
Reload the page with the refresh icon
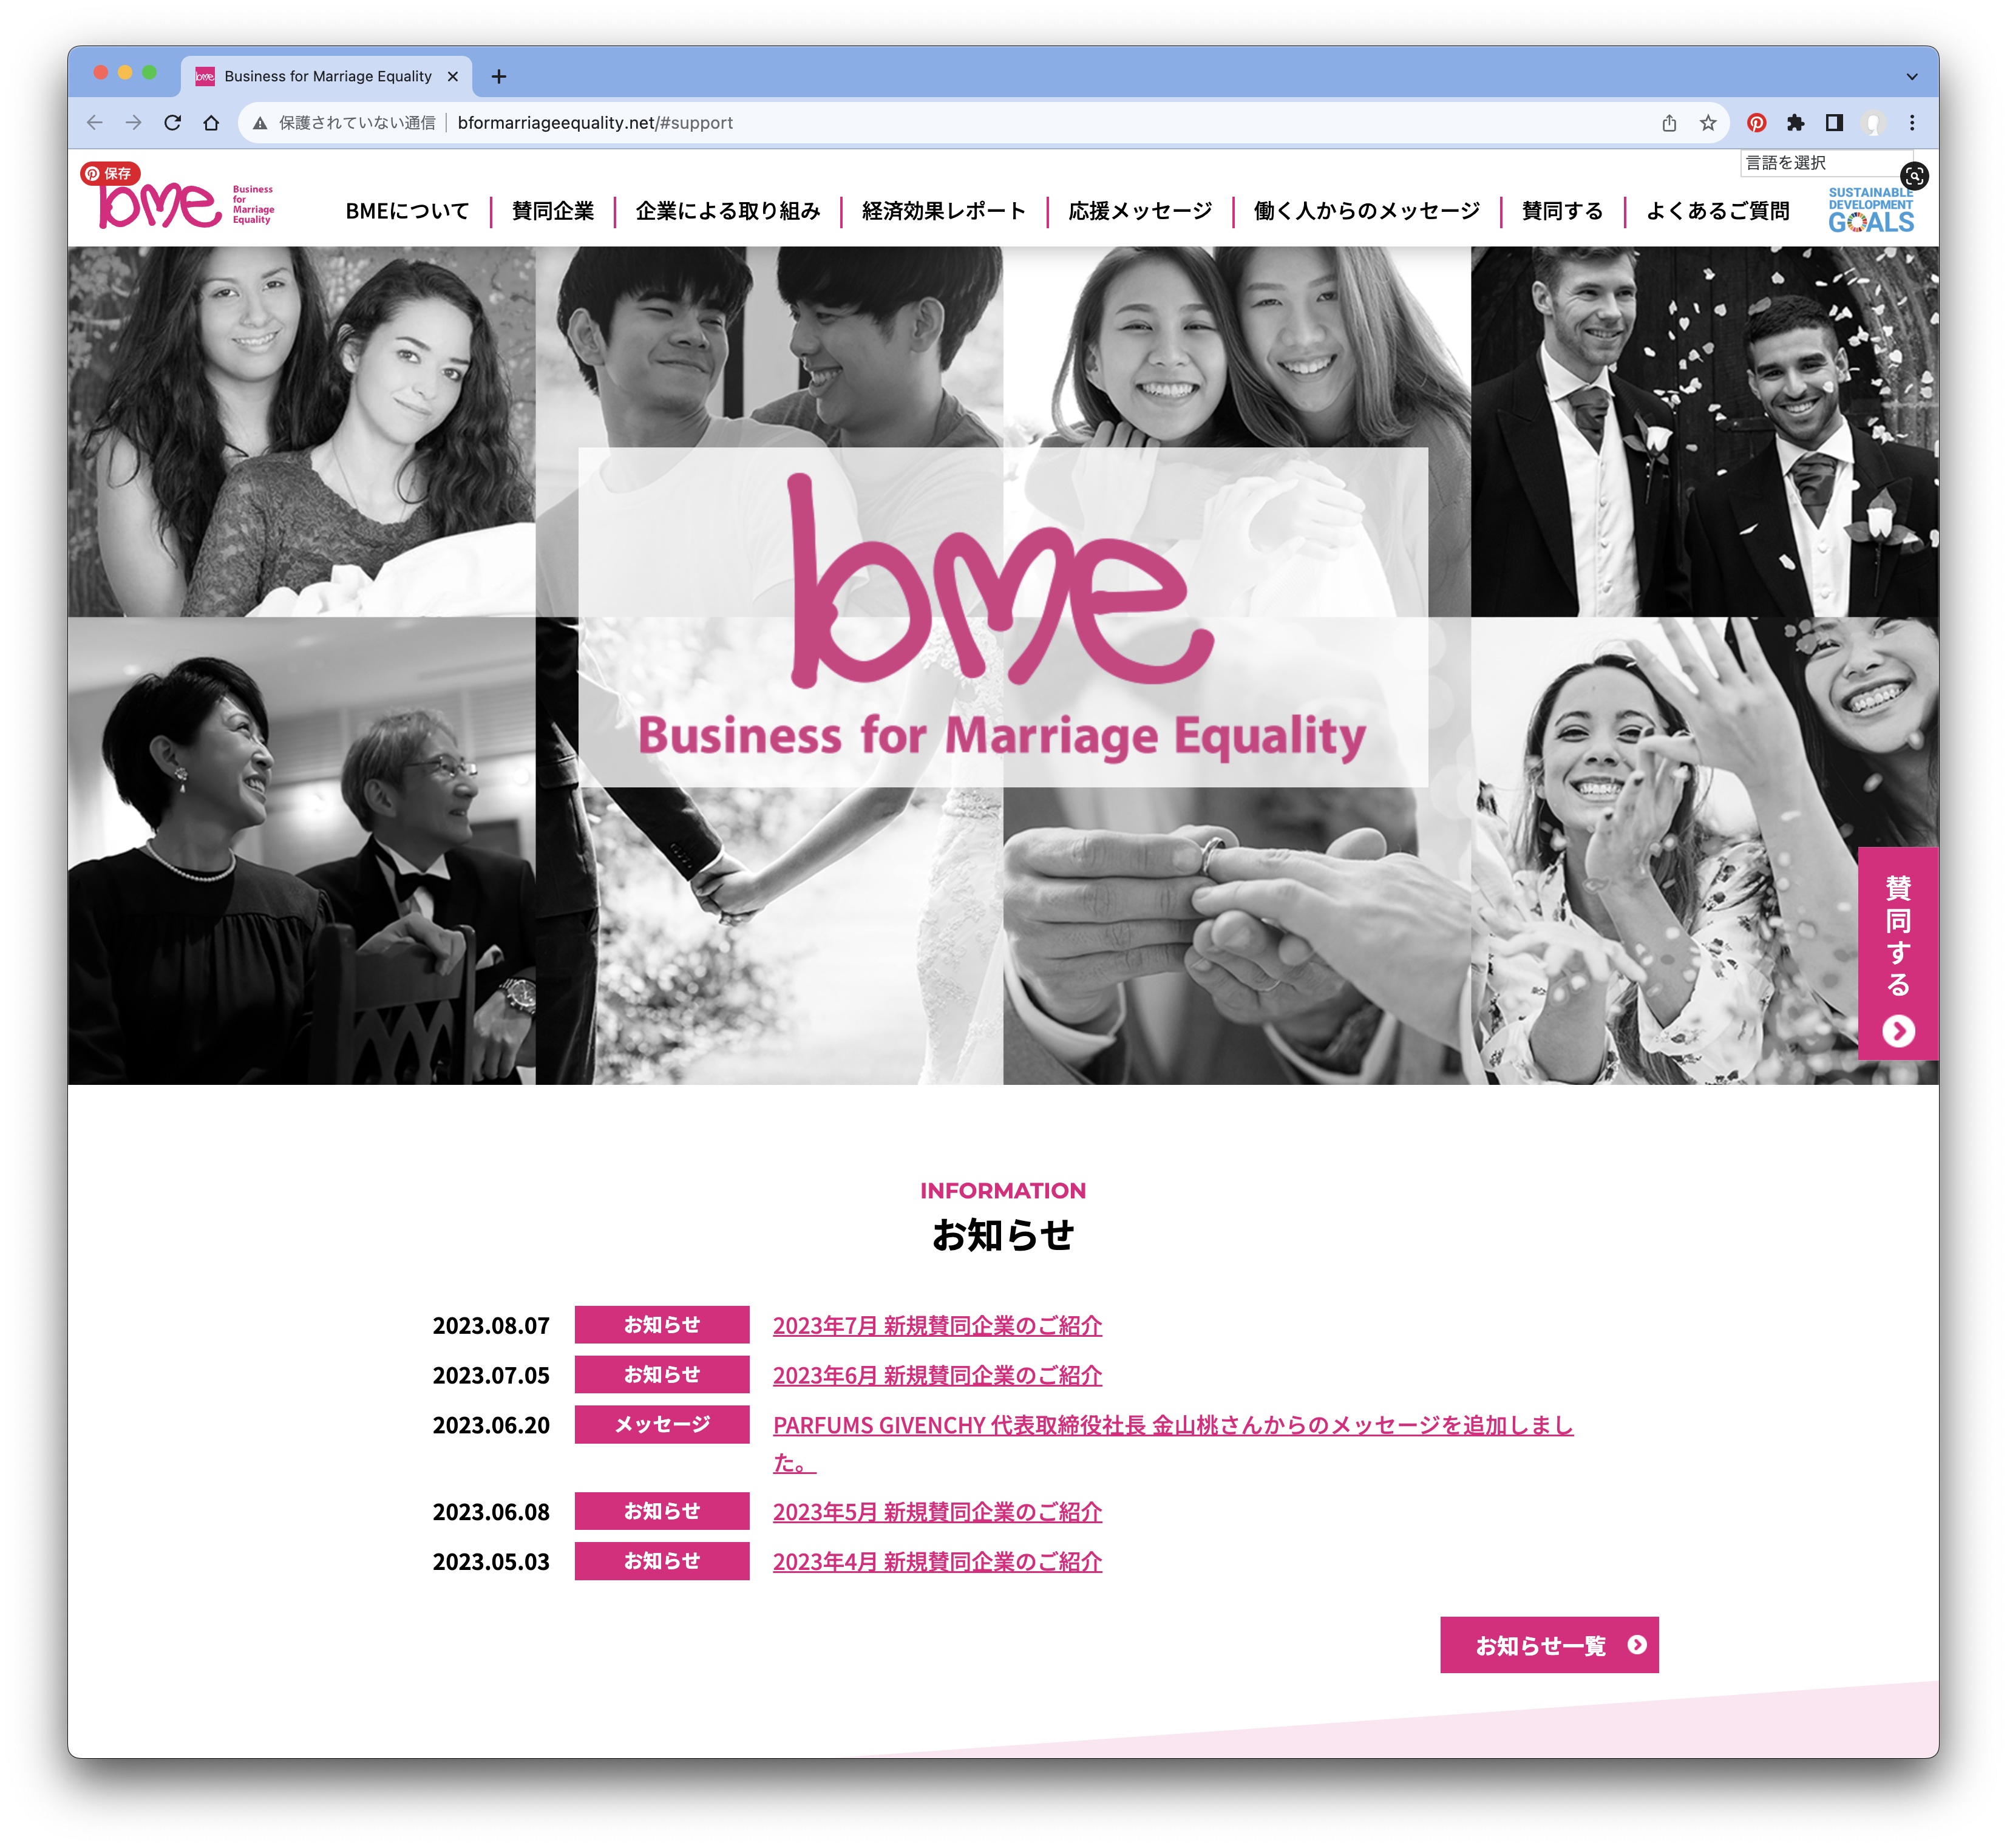point(172,123)
